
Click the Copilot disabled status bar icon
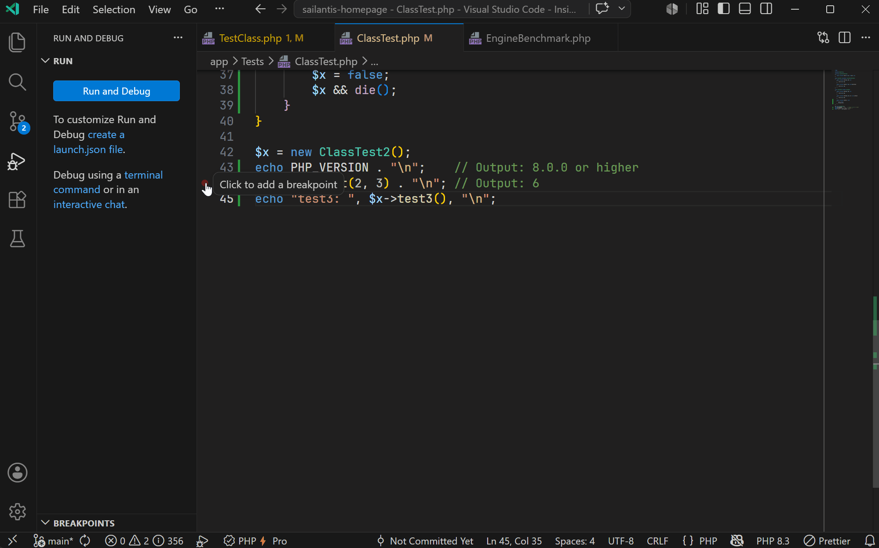tap(737, 541)
